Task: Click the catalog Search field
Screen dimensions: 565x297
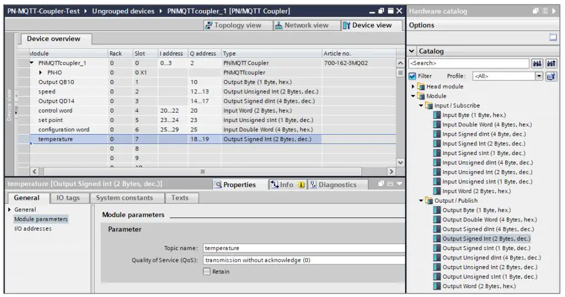Action: click(469, 63)
